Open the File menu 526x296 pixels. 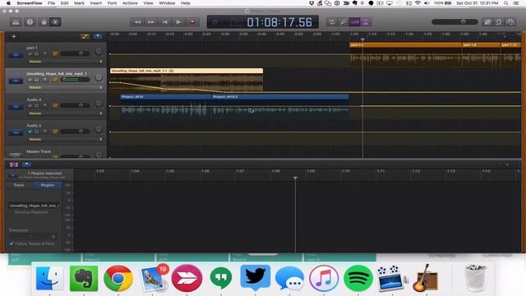pos(51,3)
